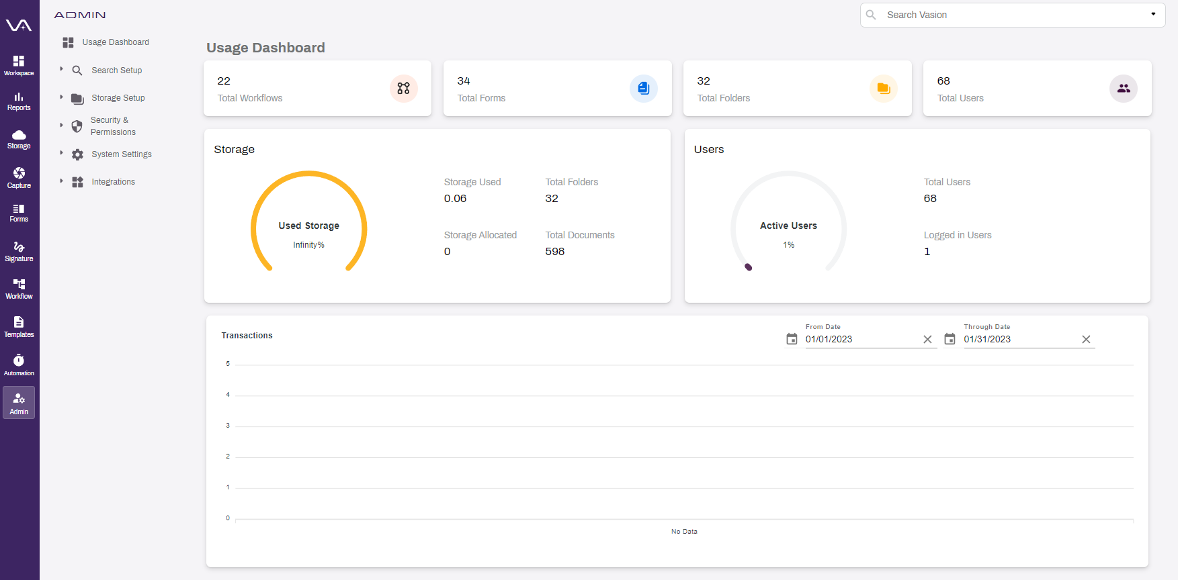Viewport: 1178px width, 580px height.
Task: Clear the Through Date value
Action: (x=1086, y=339)
